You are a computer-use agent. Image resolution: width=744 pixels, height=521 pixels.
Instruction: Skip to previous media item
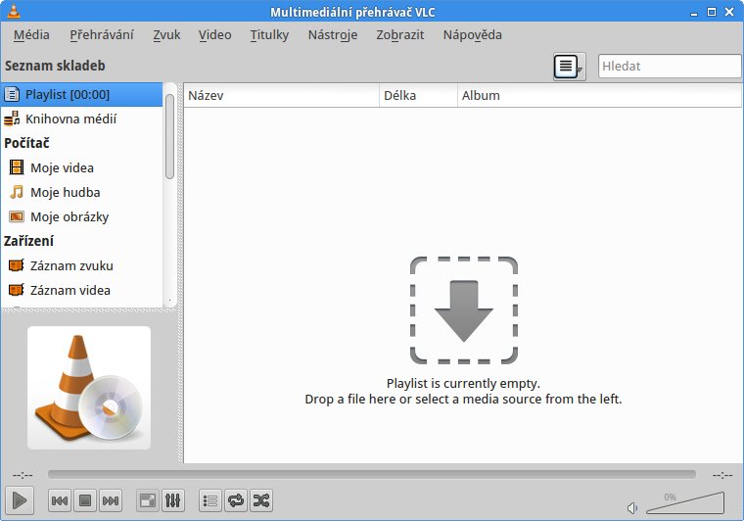pos(60,500)
